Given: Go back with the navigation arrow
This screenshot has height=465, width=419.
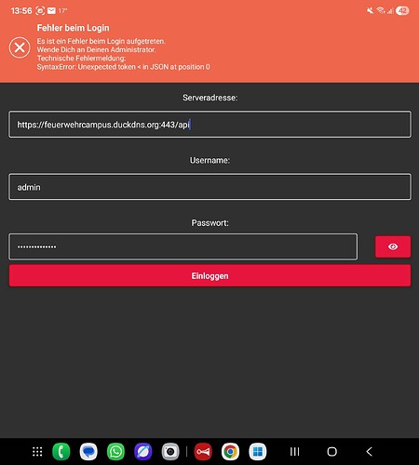Looking at the screenshot, I should [x=369, y=452].
